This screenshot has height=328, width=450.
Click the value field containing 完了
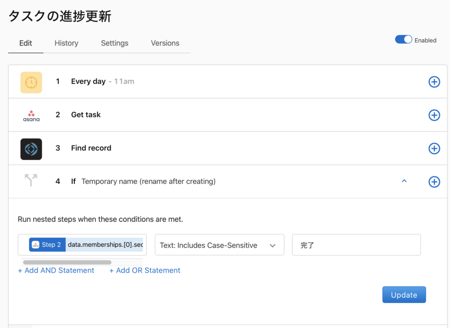356,245
